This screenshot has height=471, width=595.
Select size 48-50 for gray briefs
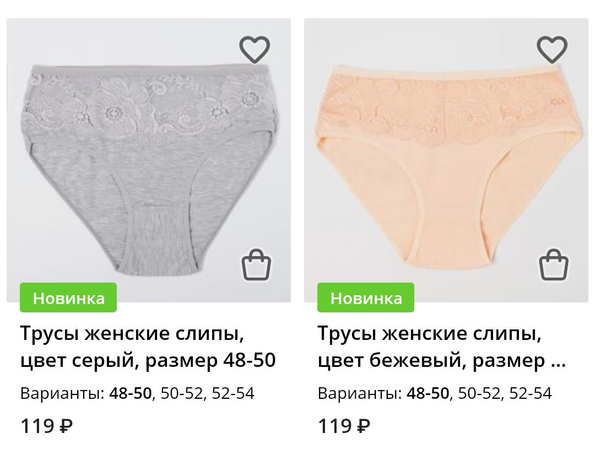tap(130, 393)
